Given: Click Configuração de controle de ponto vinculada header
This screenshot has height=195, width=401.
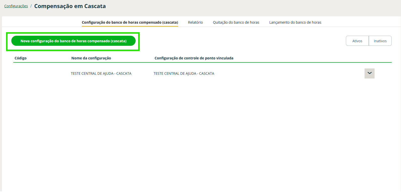Looking at the screenshot, I should pyautogui.click(x=194, y=58).
